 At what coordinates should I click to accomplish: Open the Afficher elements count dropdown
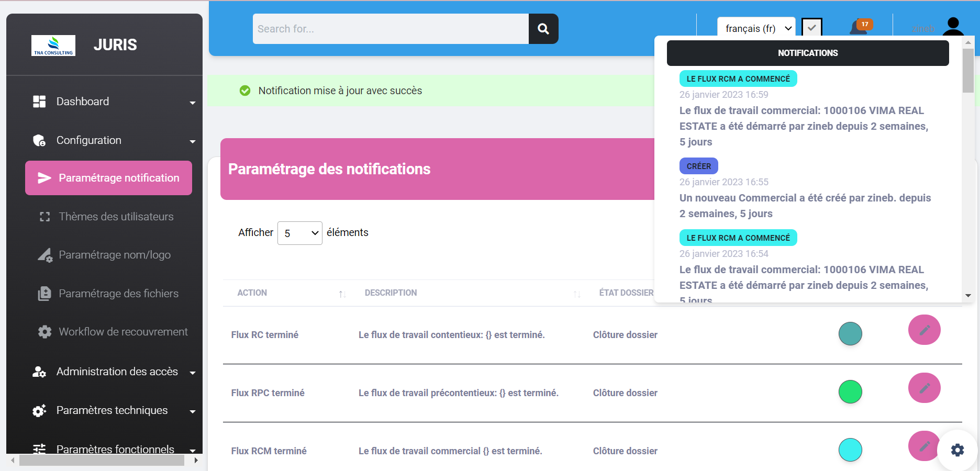(299, 233)
